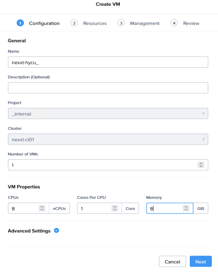Switch to the Management step tab

[x=144, y=24]
